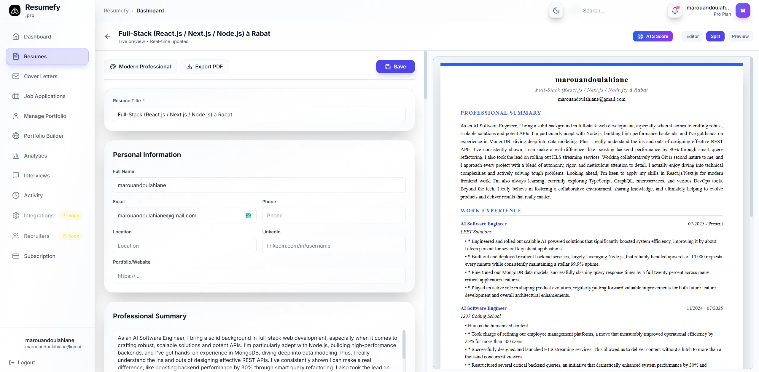
Task: Click the email address in resume preview
Action: tap(591, 99)
